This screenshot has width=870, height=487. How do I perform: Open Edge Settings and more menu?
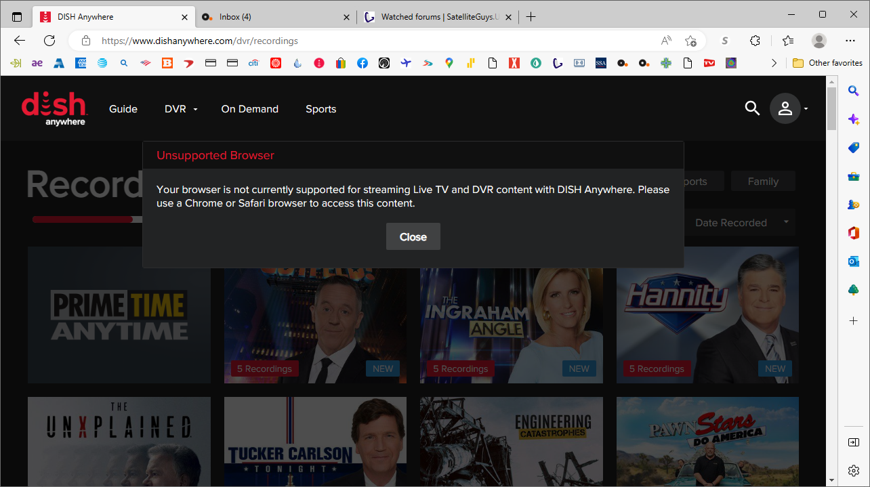(x=850, y=41)
